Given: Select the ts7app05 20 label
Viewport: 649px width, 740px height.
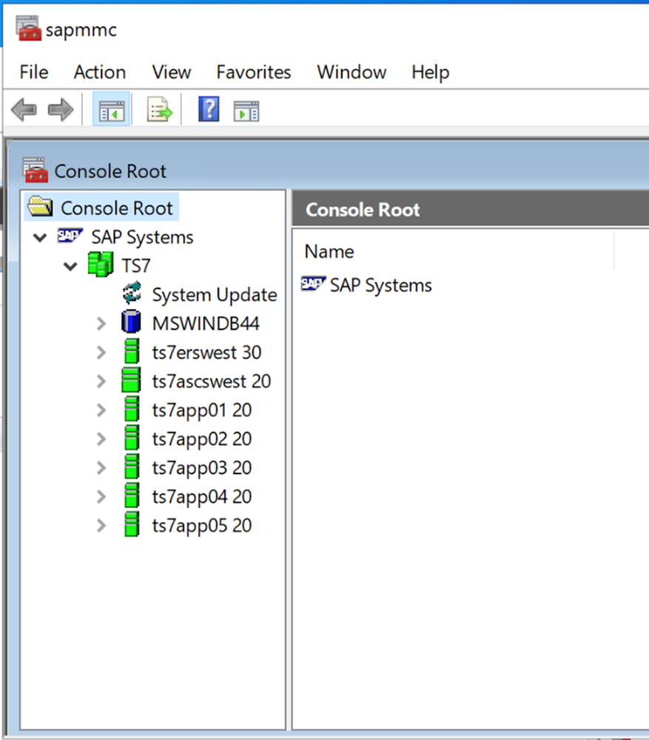Looking at the screenshot, I should tap(202, 526).
